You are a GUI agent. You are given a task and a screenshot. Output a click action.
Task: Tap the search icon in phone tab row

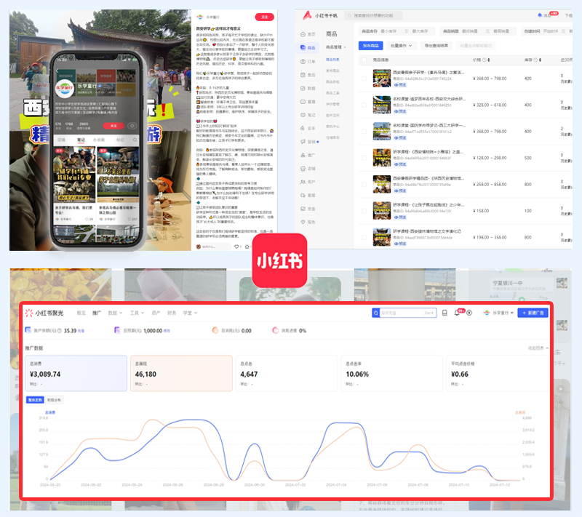[x=135, y=140]
